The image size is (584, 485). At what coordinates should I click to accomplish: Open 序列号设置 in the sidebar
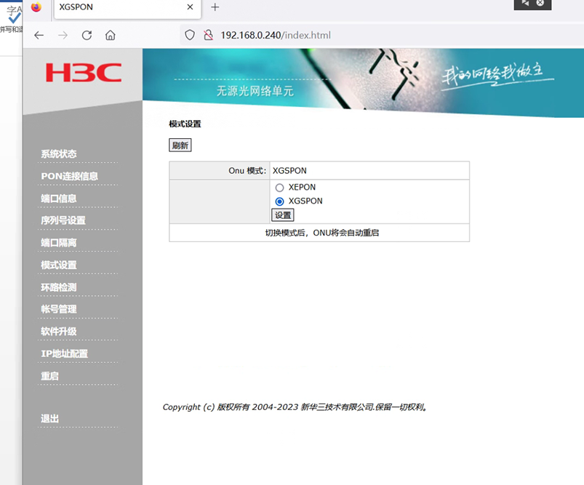[63, 220]
